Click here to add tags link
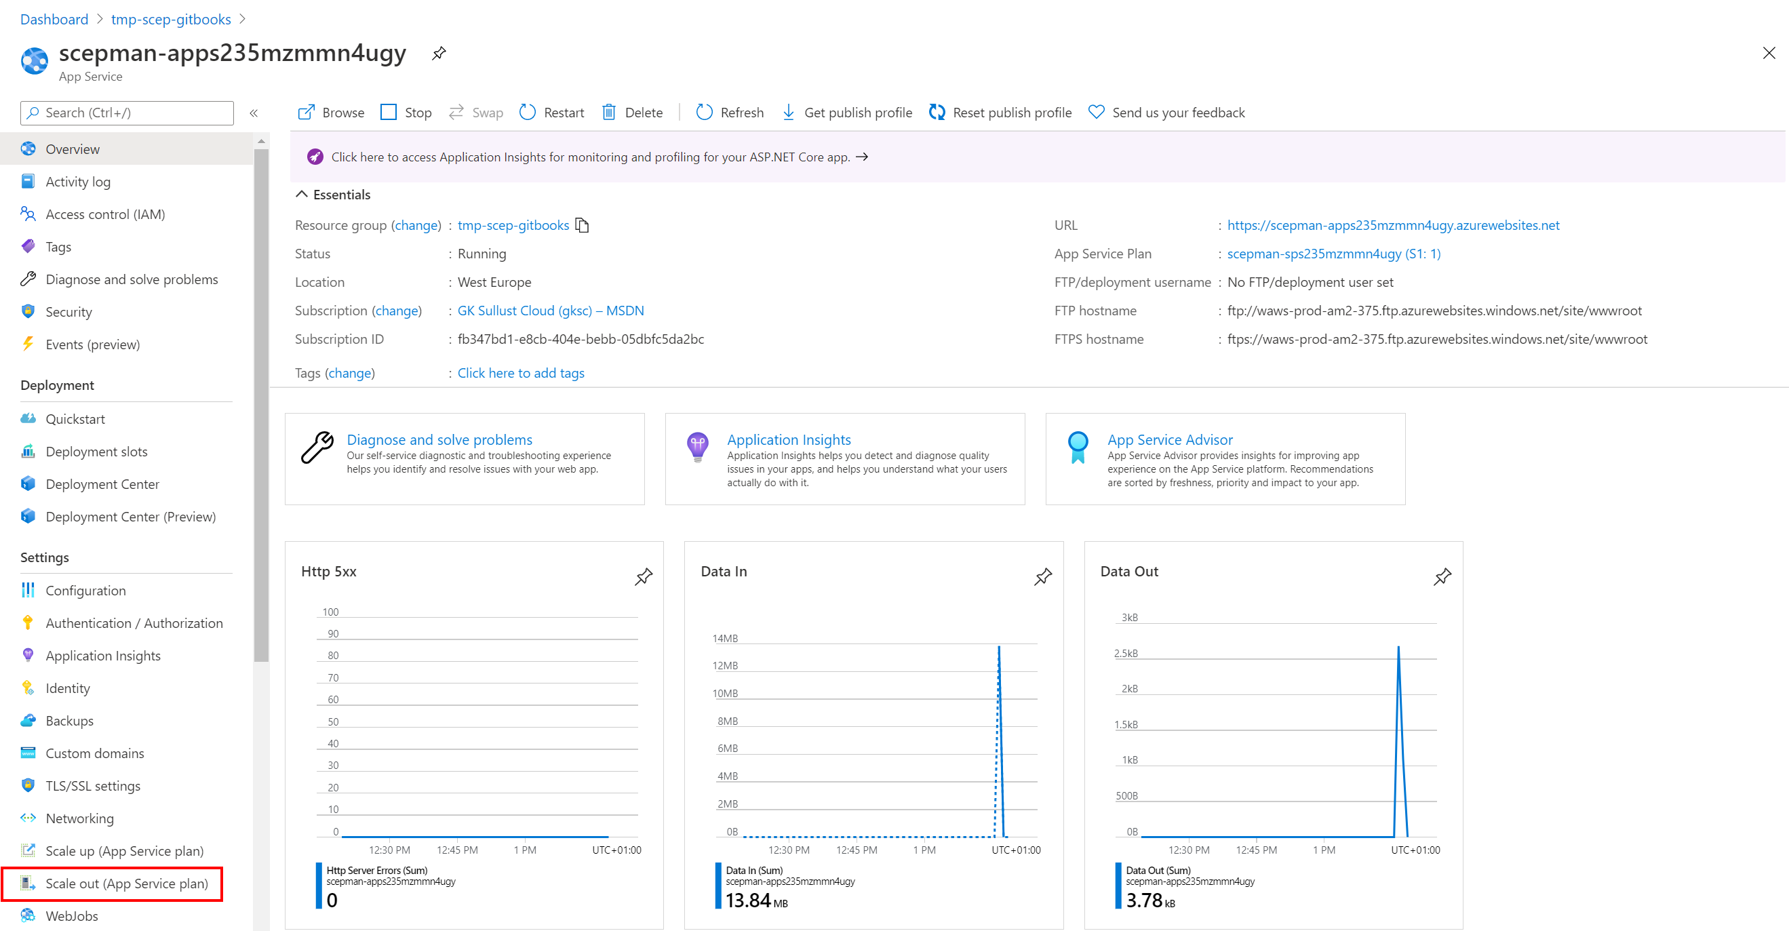Image resolution: width=1789 pixels, height=931 pixels. tap(521, 374)
